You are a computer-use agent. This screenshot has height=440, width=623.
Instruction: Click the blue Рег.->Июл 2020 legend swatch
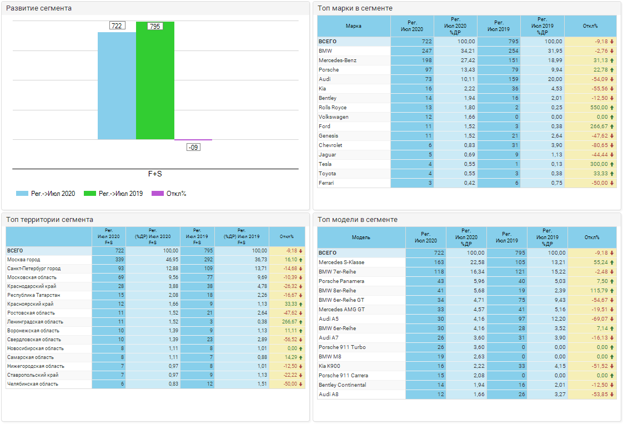[22, 194]
